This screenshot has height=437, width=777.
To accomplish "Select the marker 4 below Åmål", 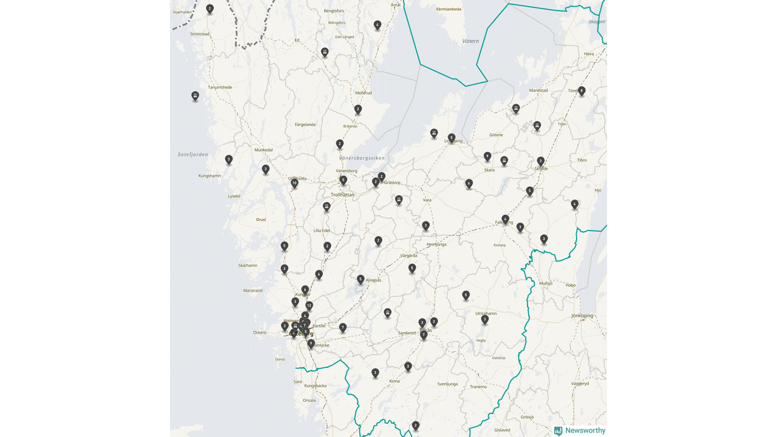I will (378, 25).
